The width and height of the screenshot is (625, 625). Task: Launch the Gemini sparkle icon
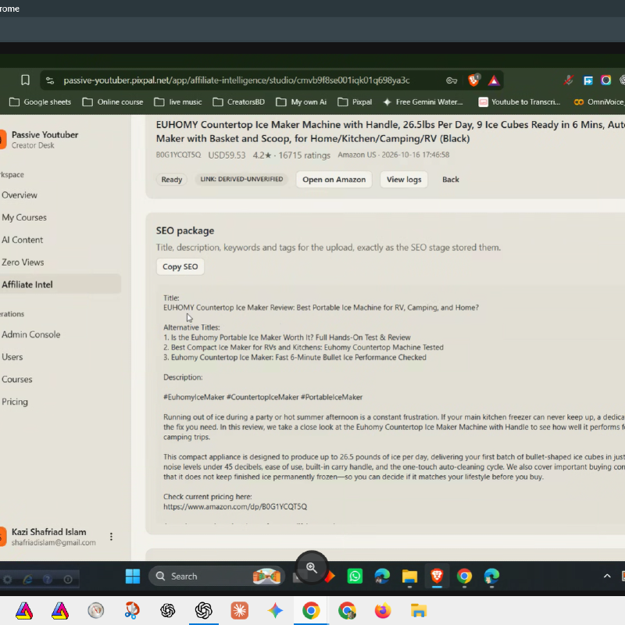pyautogui.click(x=275, y=610)
